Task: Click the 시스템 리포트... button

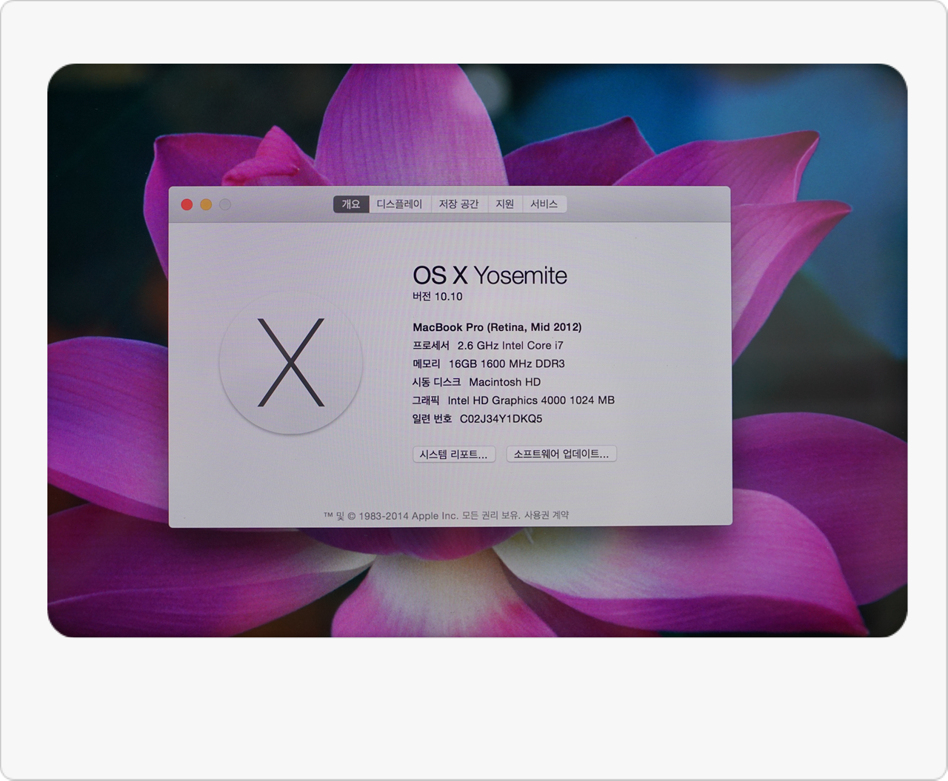Action: pyautogui.click(x=454, y=455)
